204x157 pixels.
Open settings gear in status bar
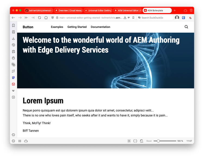13,141
